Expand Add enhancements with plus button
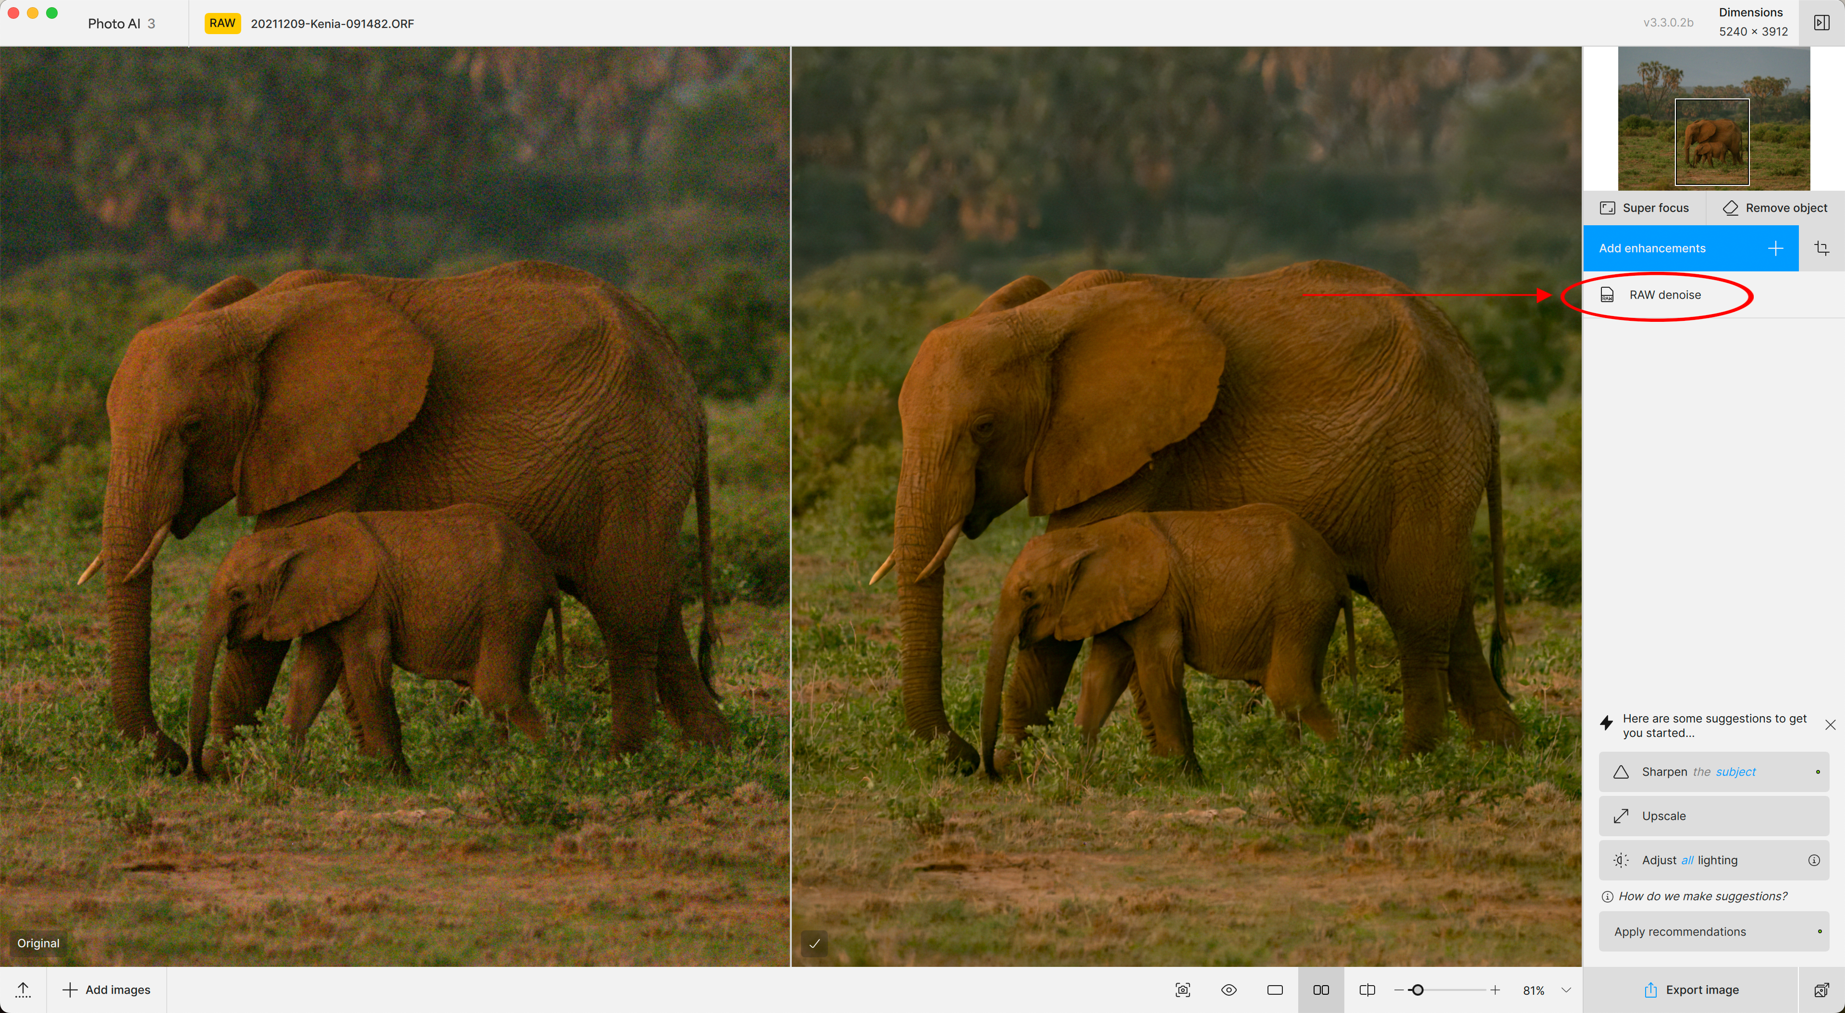1845x1013 pixels. click(1775, 248)
